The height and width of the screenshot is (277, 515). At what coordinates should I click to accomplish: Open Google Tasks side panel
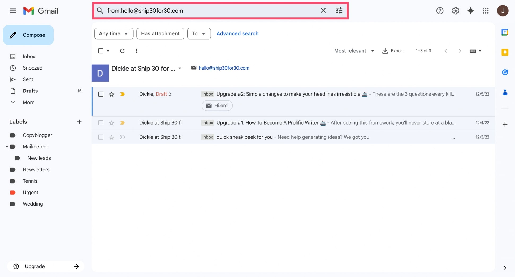point(505,72)
